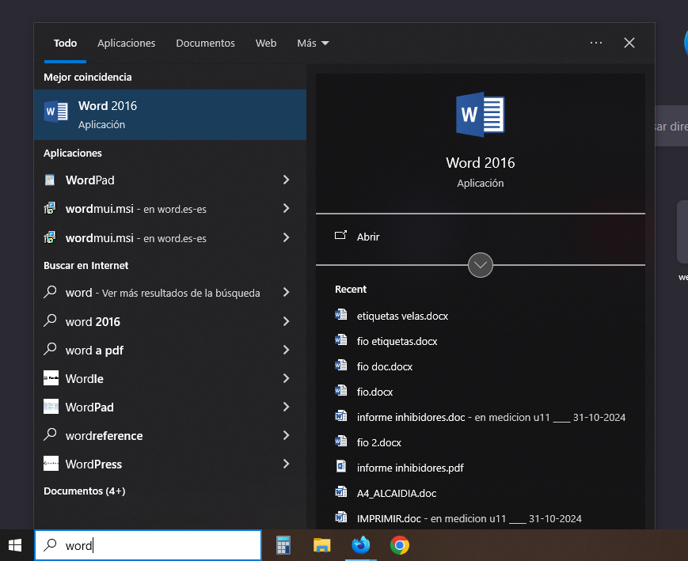Click the search box containing word
The image size is (688, 561).
(x=158, y=545)
